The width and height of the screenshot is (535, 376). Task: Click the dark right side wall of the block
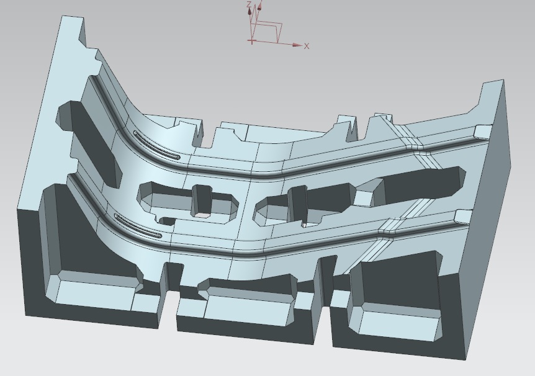[490, 236]
